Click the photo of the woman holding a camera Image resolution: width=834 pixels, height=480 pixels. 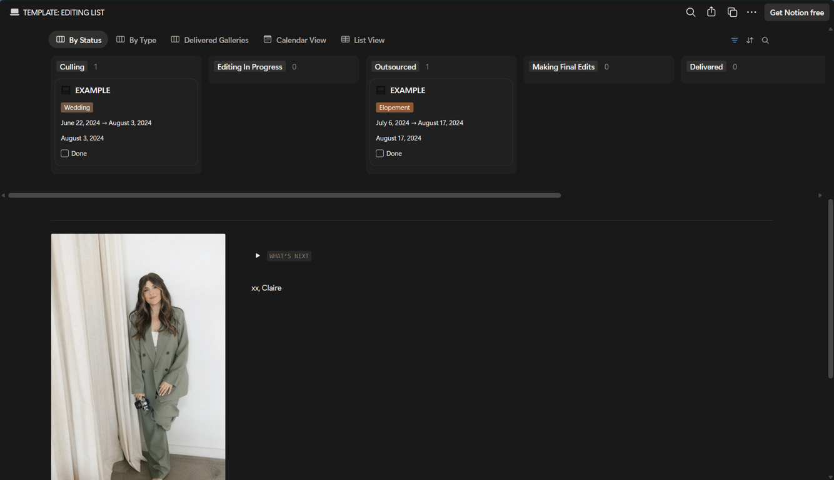click(x=138, y=357)
